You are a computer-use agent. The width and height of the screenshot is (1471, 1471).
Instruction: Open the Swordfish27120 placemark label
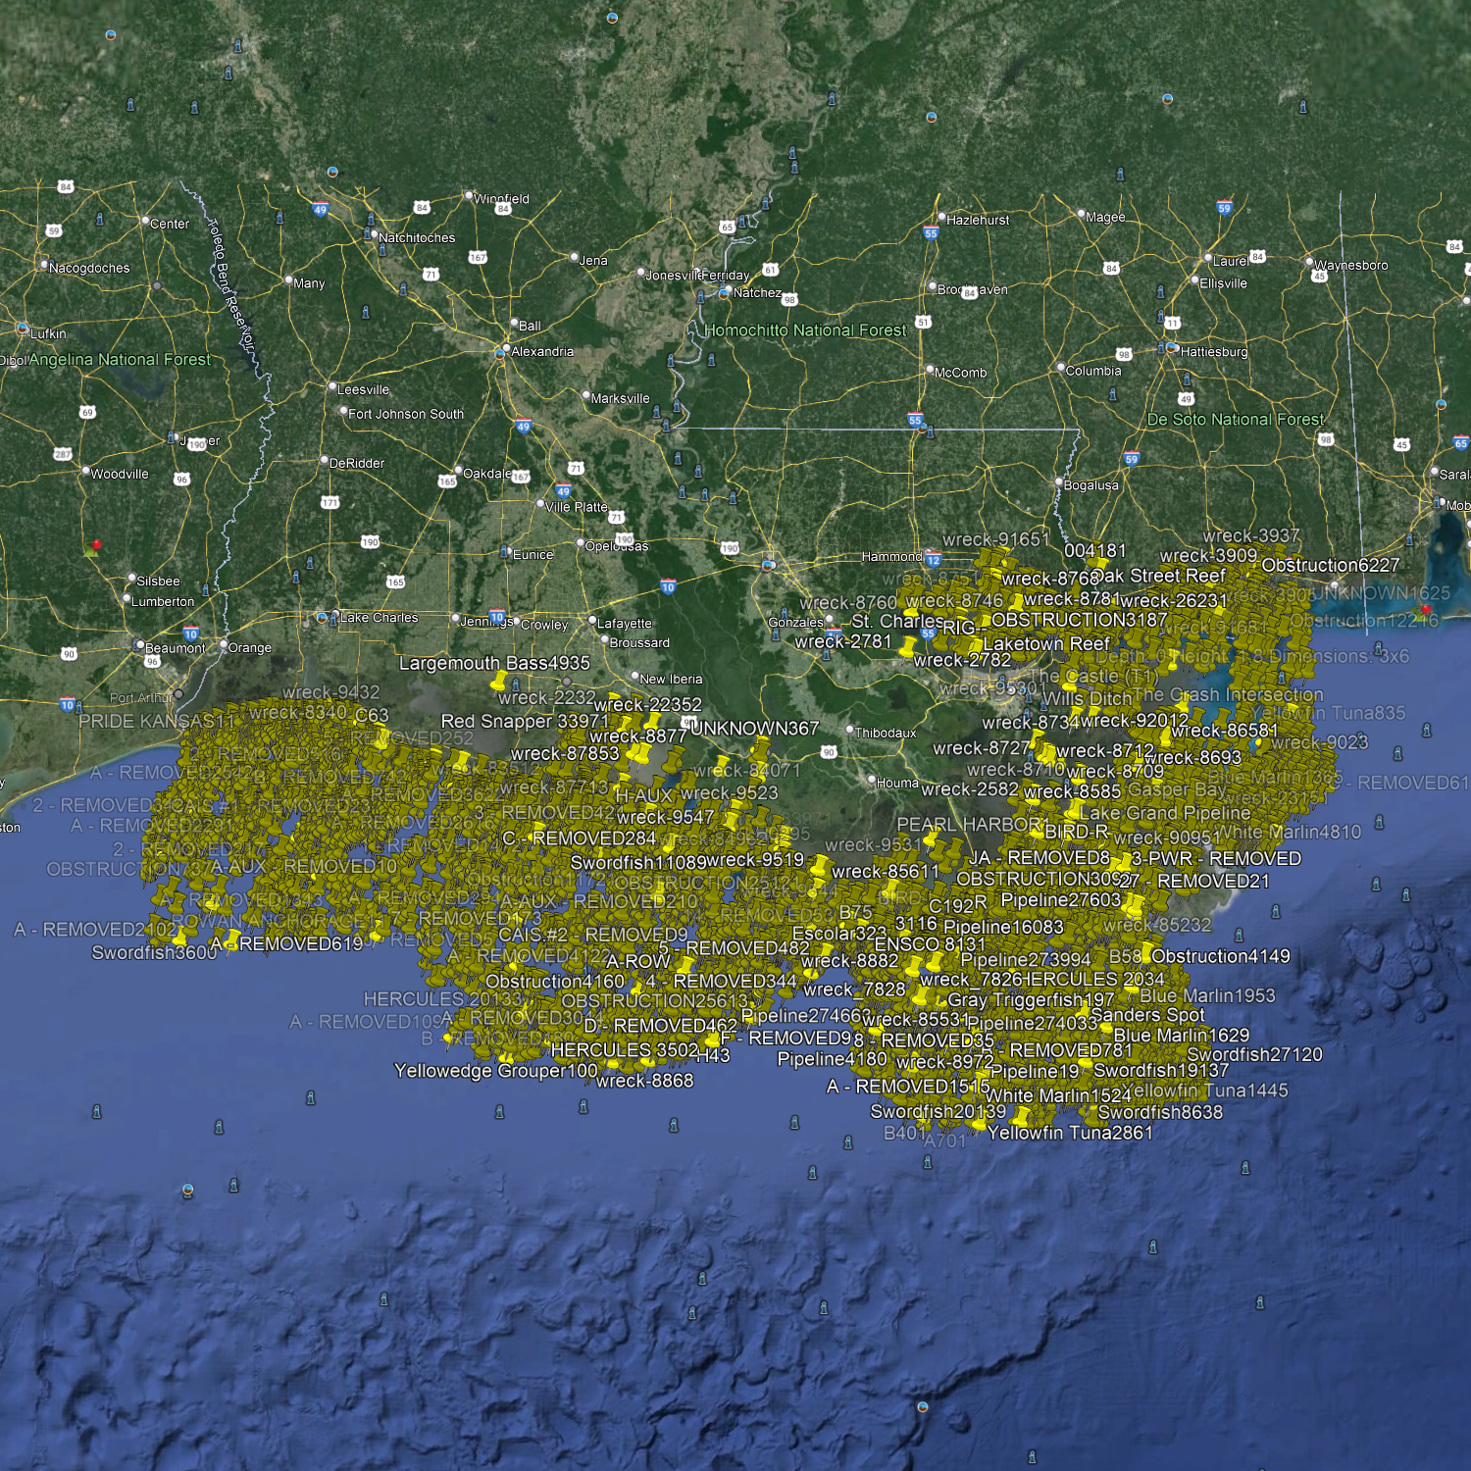click(1254, 1054)
